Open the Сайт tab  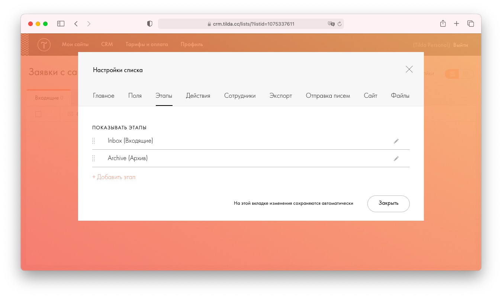pos(371,96)
